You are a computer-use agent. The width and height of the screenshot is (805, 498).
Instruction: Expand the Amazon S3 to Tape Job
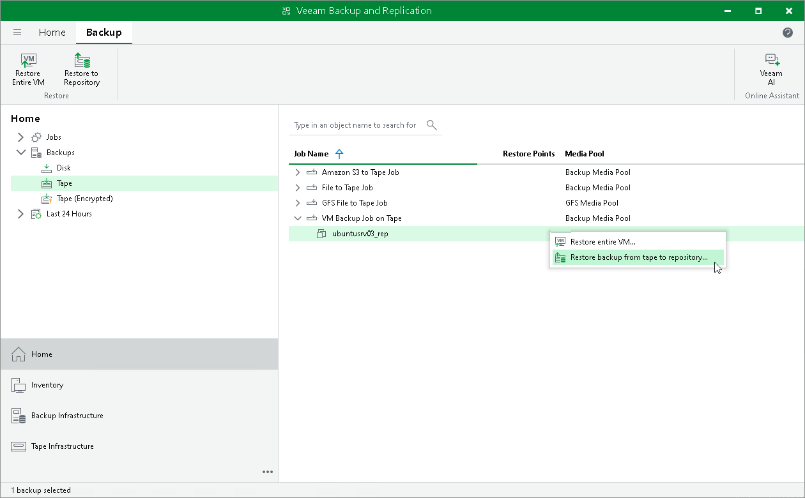tap(296, 172)
